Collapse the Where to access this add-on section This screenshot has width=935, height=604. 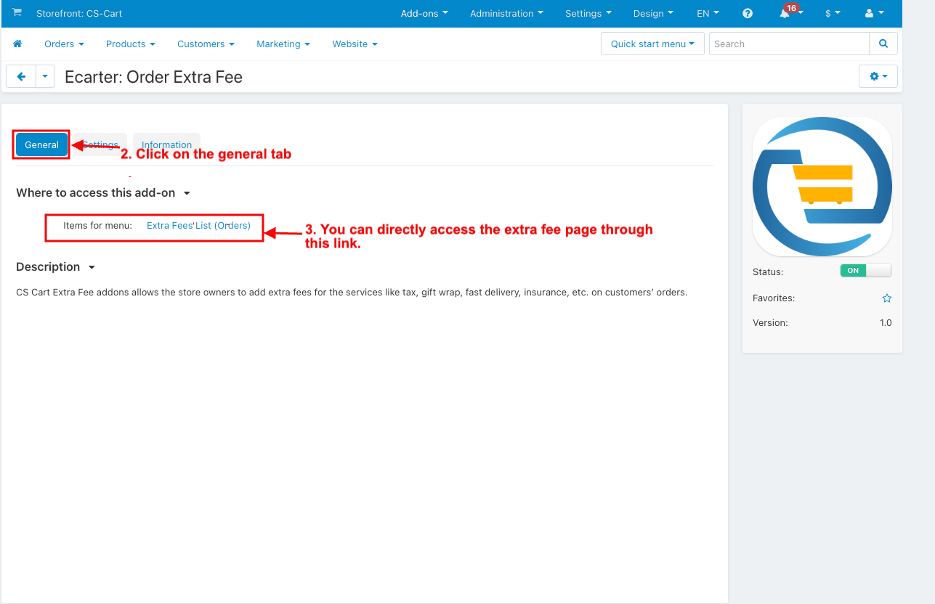tap(103, 193)
